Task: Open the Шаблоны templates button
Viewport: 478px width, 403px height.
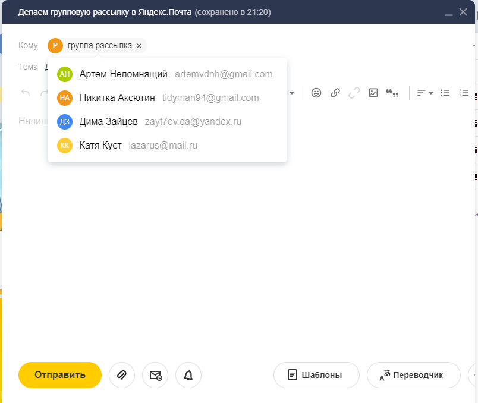Action: pyautogui.click(x=316, y=375)
